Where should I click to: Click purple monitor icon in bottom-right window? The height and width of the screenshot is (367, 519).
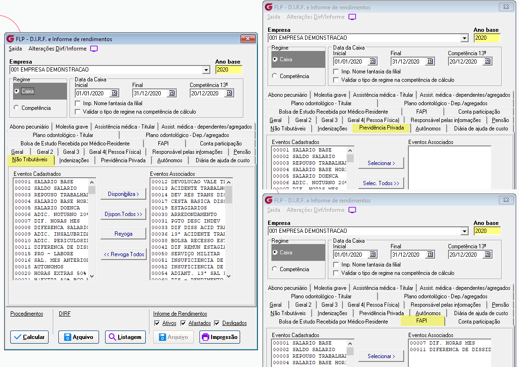[352, 210]
